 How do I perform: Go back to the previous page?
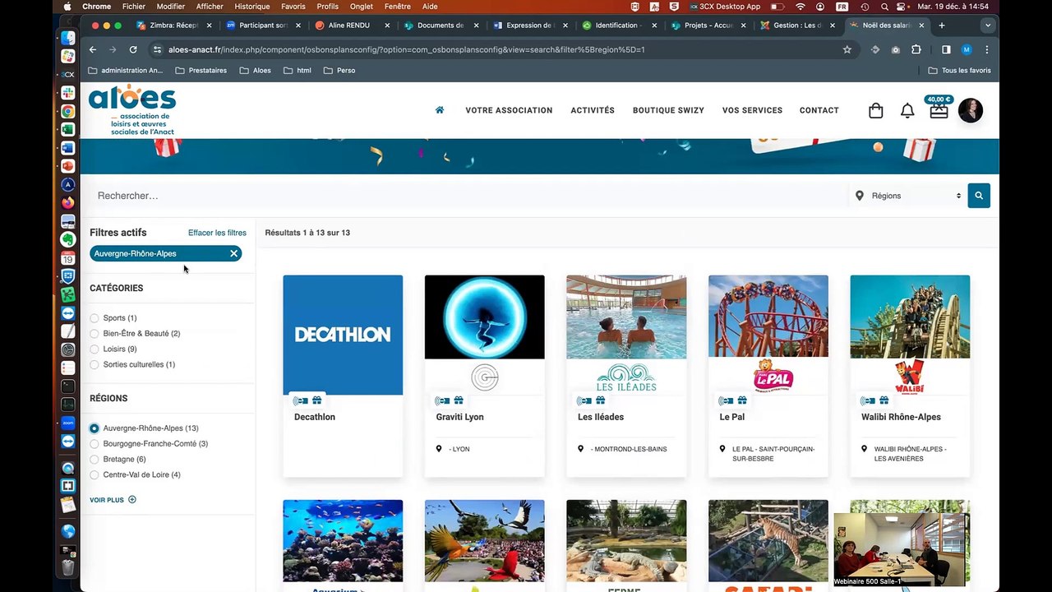(93, 49)
